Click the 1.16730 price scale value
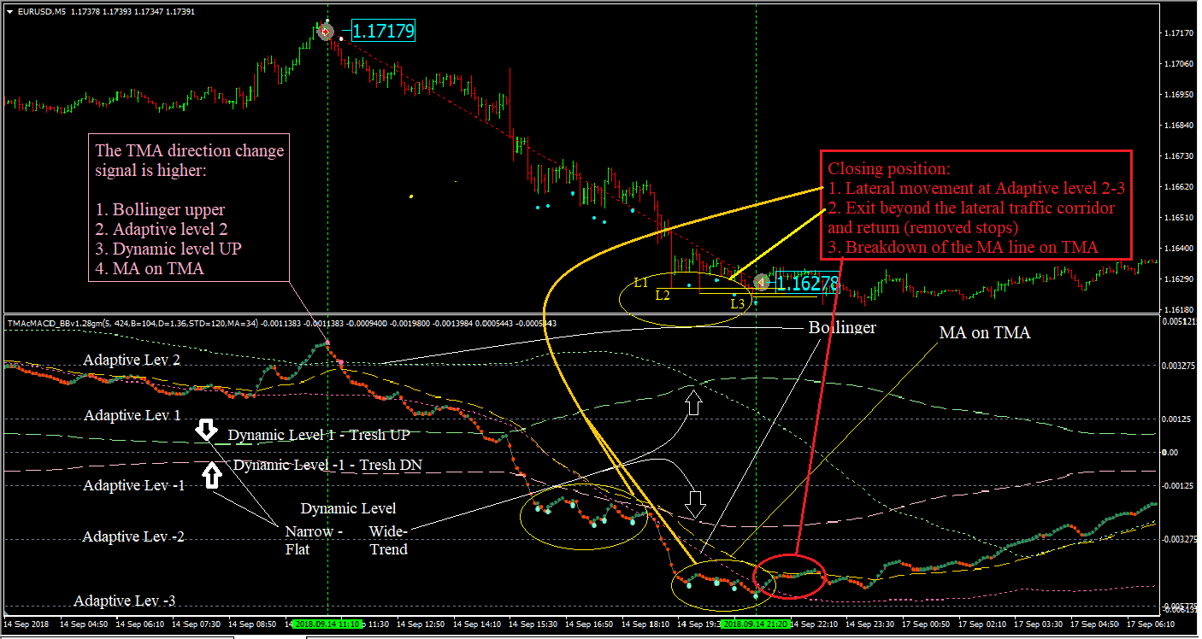The width and height of the screenshot is (1202, 639). point(1179,156)
